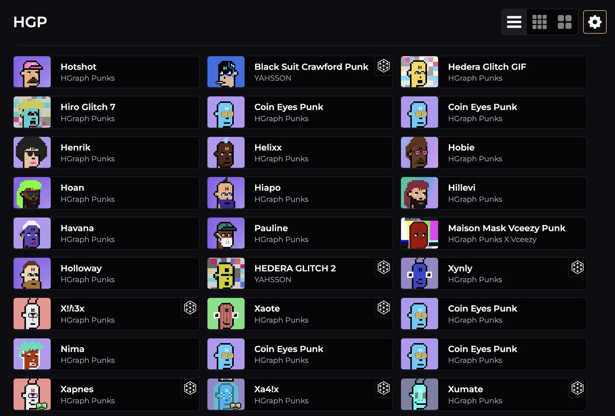Viewport: 615px width, 416px height.
Task: Switch to small grid view
Action: click(x=540, y=22)
